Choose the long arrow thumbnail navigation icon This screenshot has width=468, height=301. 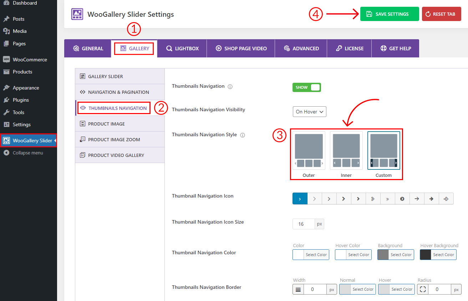click(417, 199)
